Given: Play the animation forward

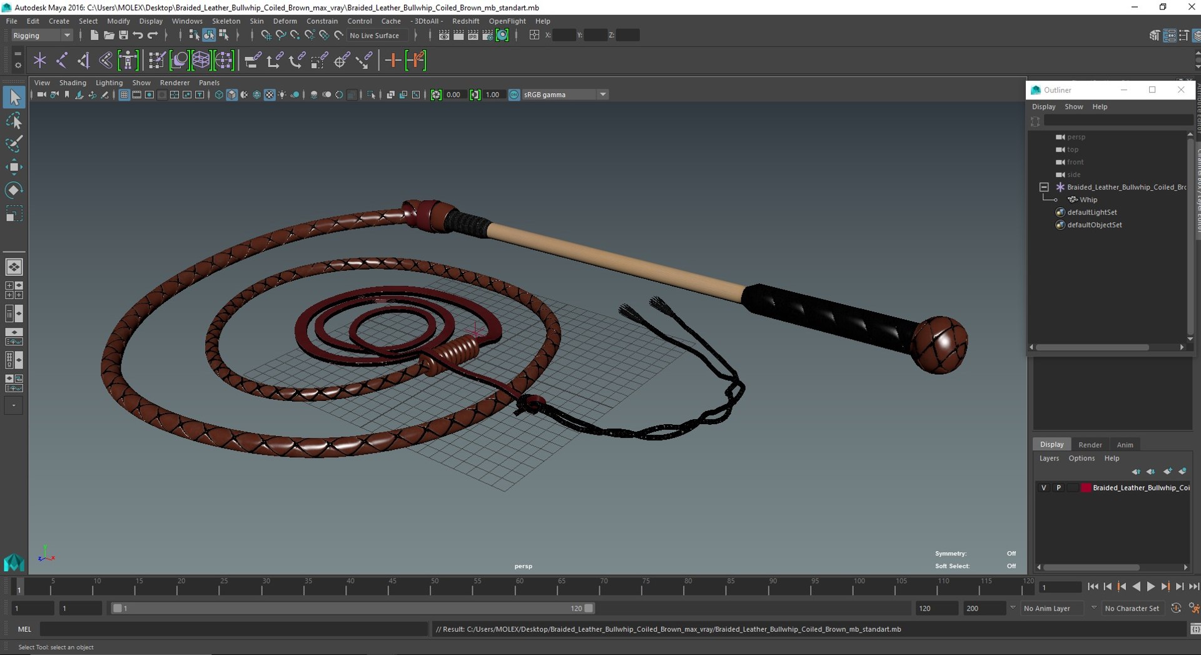Looking at the screenshot, I should [1150, 586].
